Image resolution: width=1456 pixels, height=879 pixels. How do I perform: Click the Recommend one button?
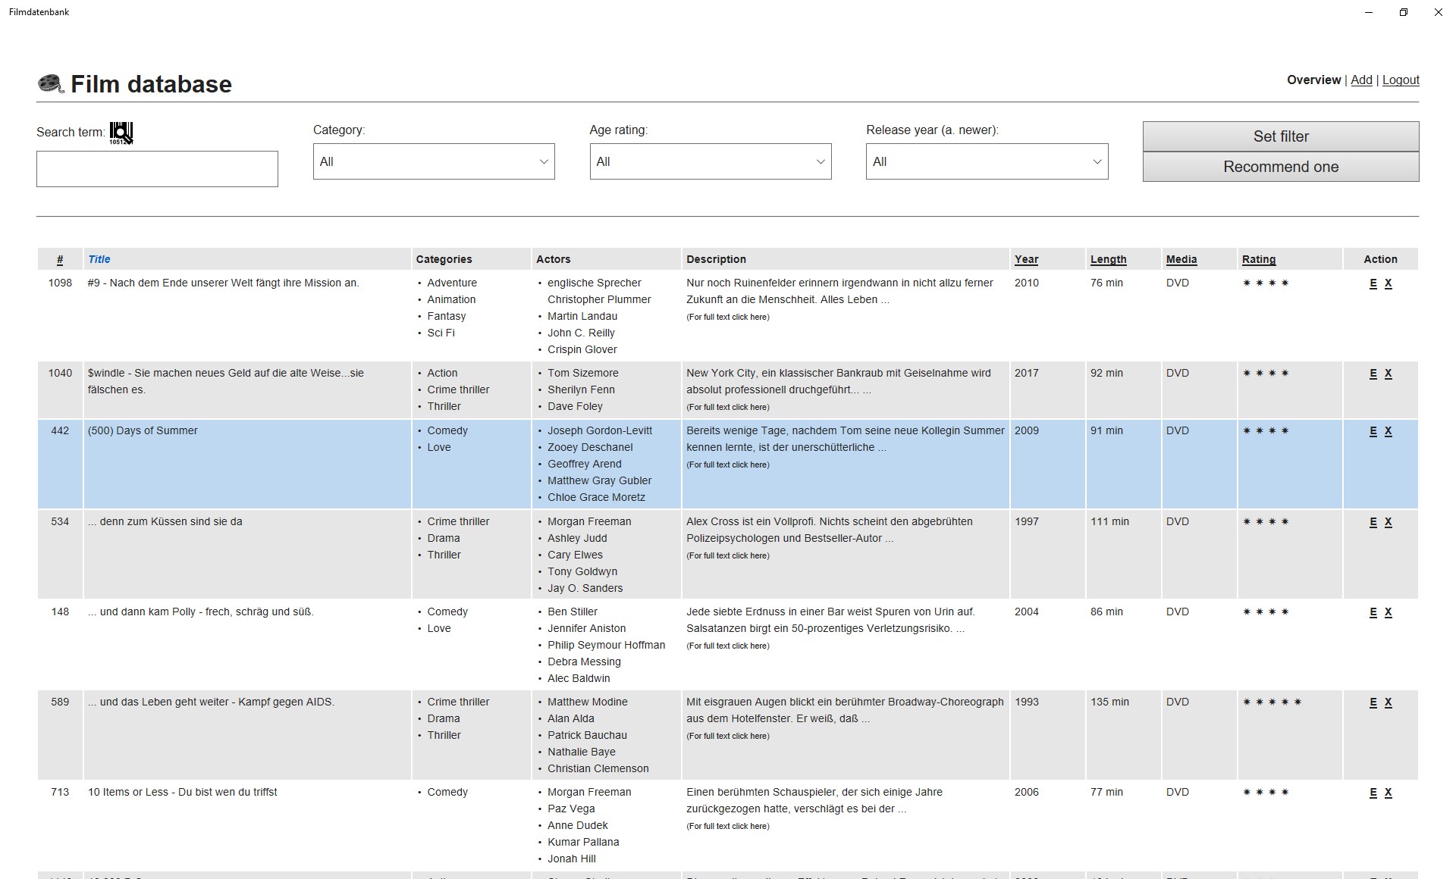tap(1280, 167)
